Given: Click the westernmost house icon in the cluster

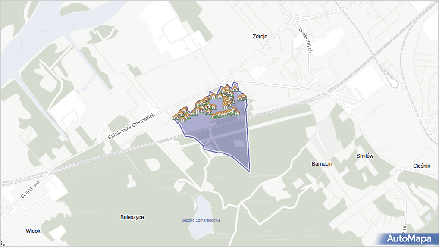Looking at the screenshot, I should (x=177, y=116).
